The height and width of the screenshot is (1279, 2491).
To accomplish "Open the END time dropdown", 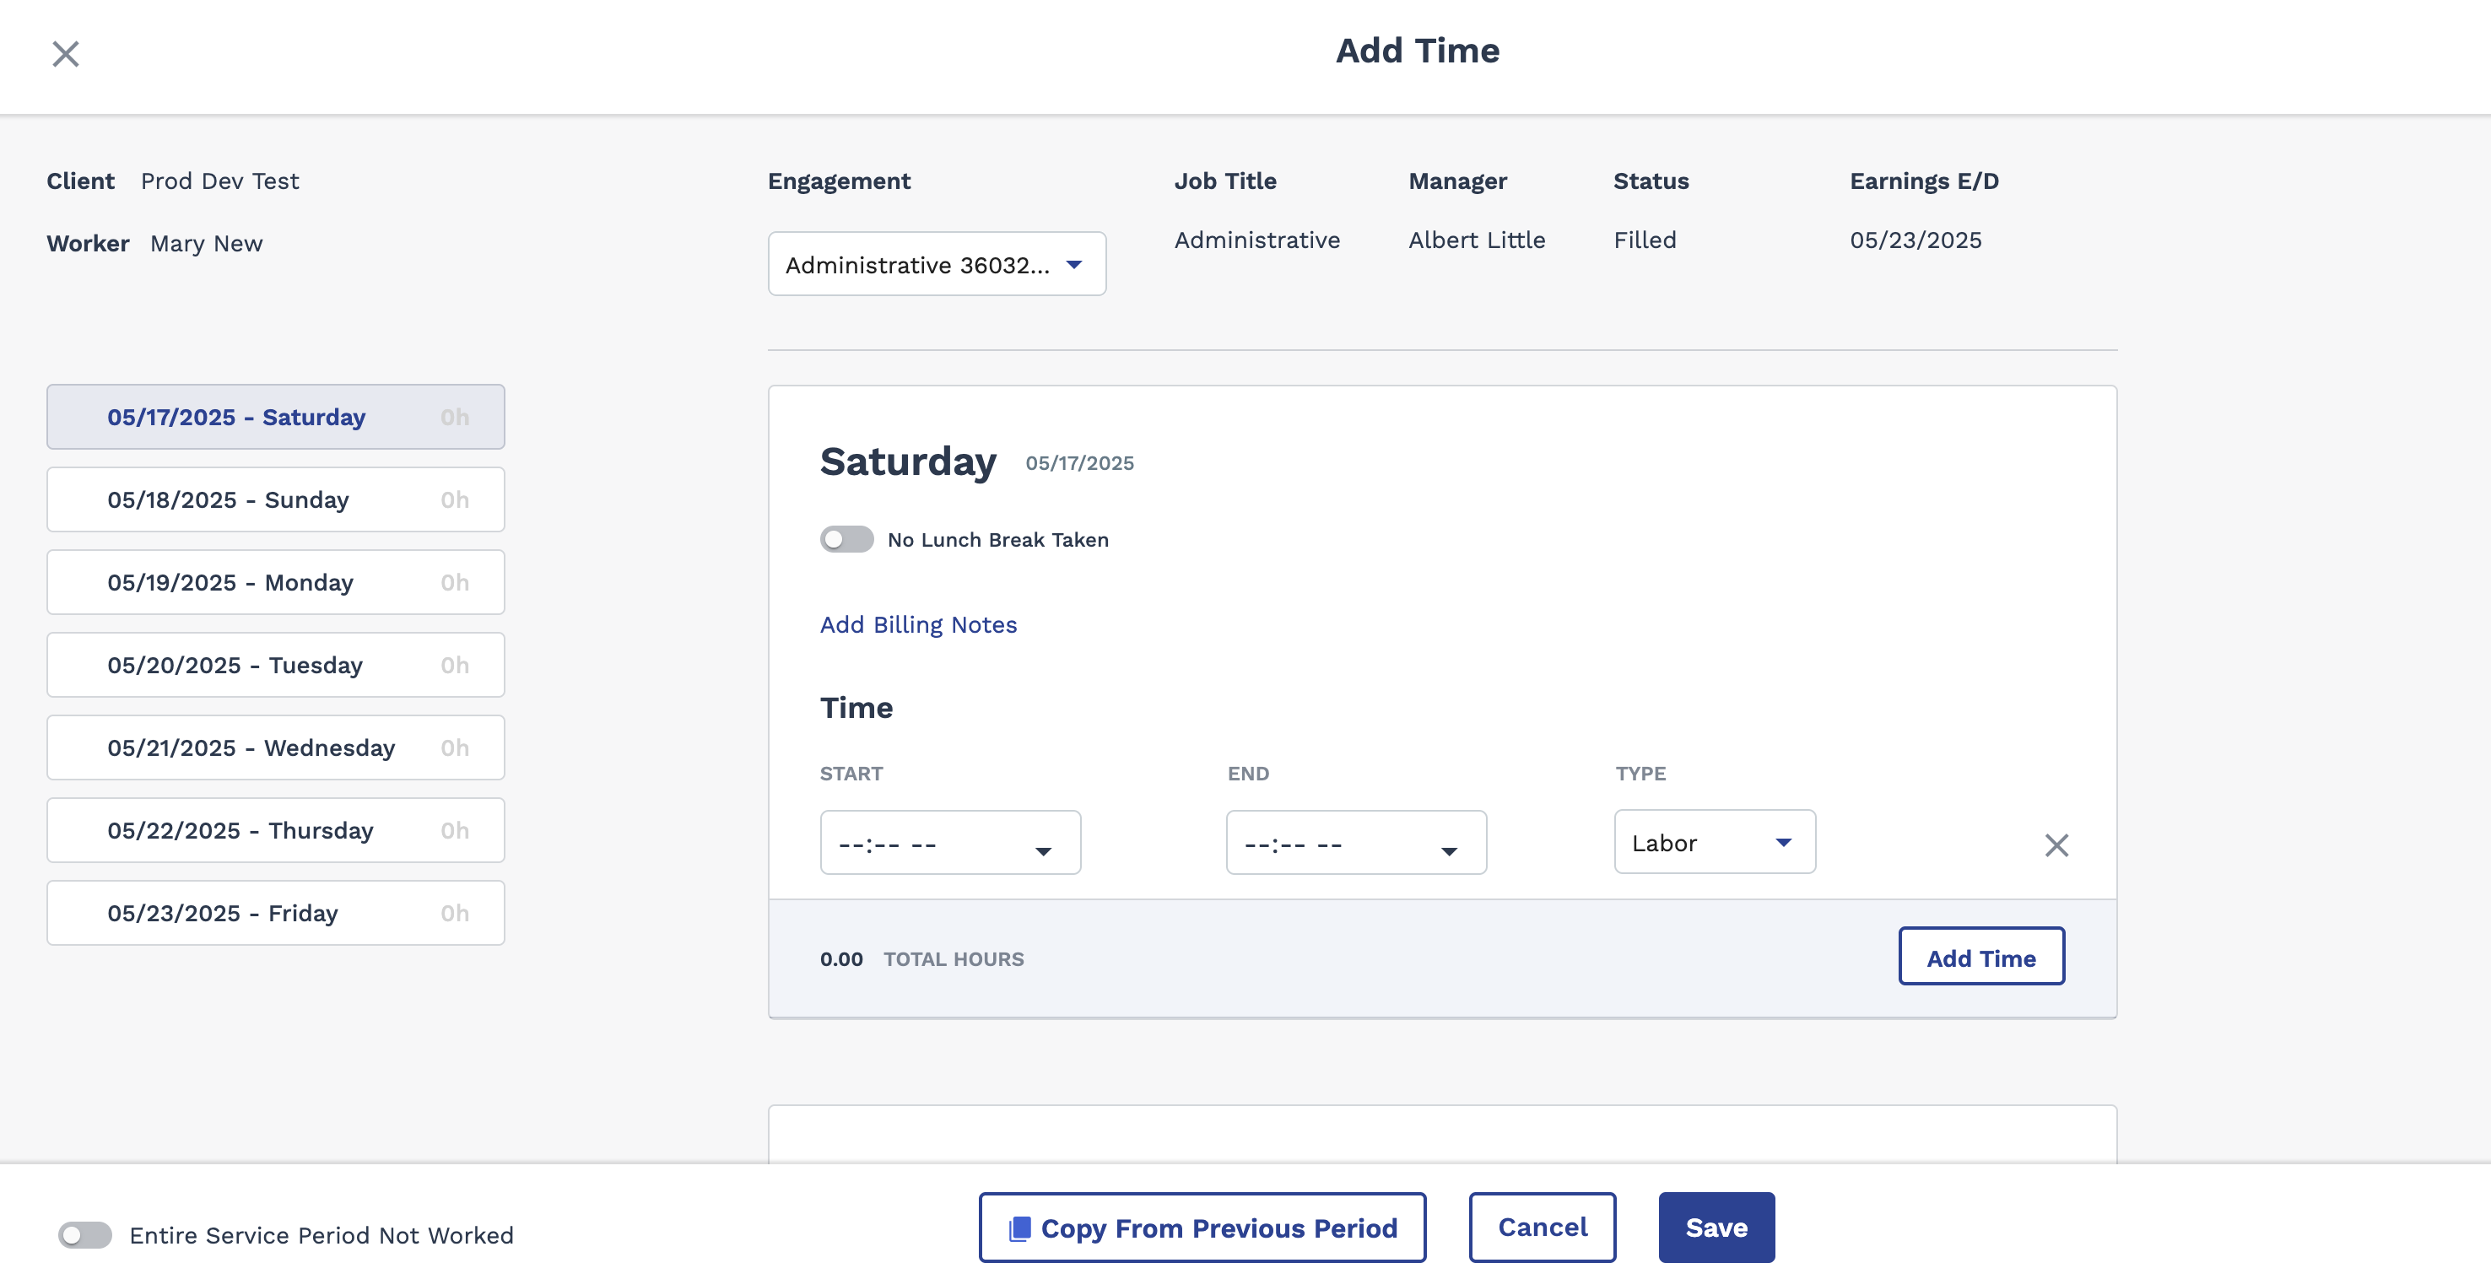I will coord(1356,843).
